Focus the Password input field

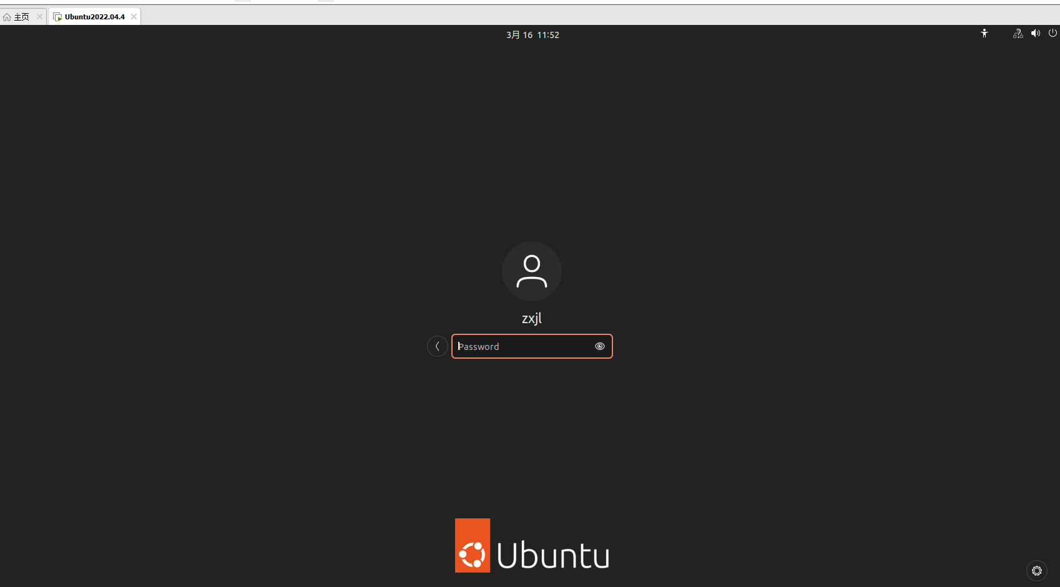point(532,346)
